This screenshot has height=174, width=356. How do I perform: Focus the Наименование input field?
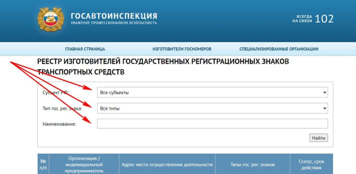coord(212,124)
